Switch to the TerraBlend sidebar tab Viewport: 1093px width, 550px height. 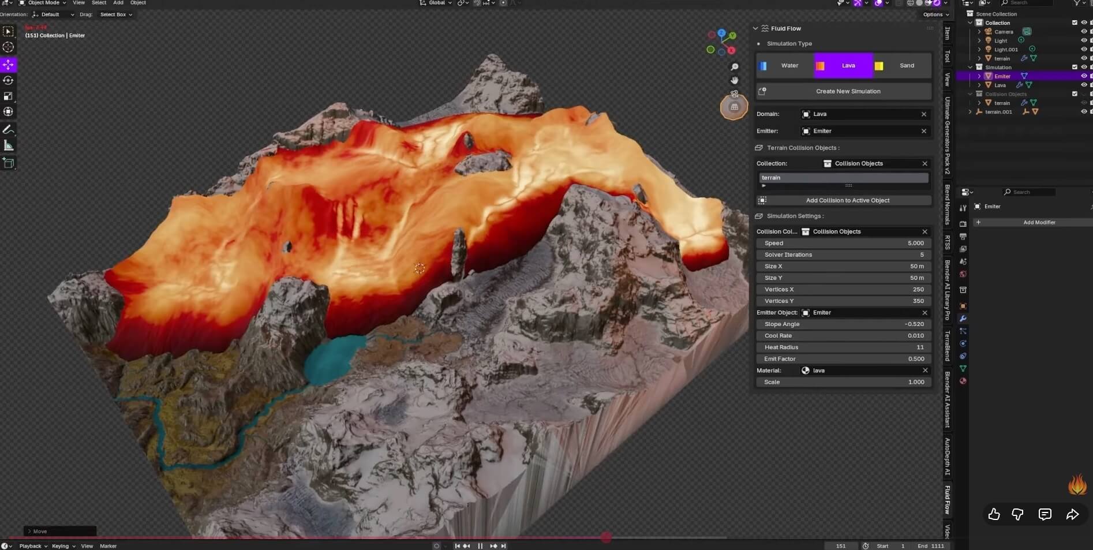tap(947, 346)
